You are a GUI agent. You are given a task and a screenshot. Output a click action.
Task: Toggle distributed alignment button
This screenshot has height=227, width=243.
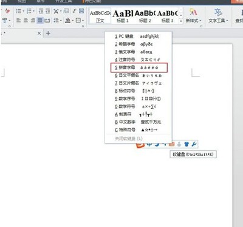(x=47, y=20)
